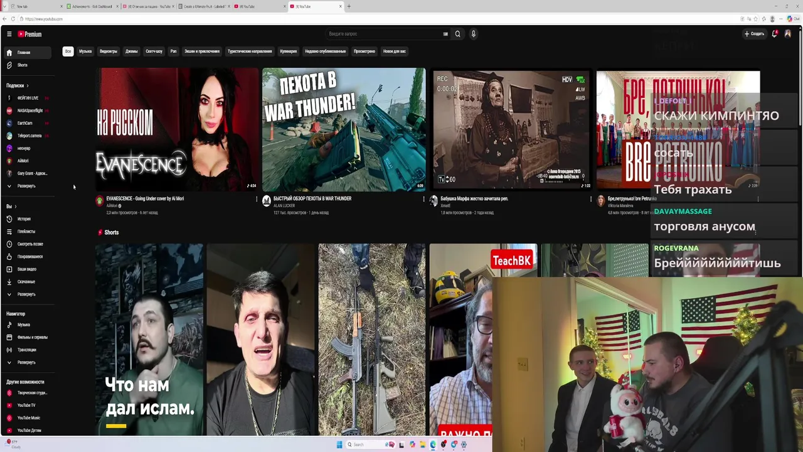803x452 pixels.
Task: Open the browser tab list dropdown
Action: (x=4, y=6)
